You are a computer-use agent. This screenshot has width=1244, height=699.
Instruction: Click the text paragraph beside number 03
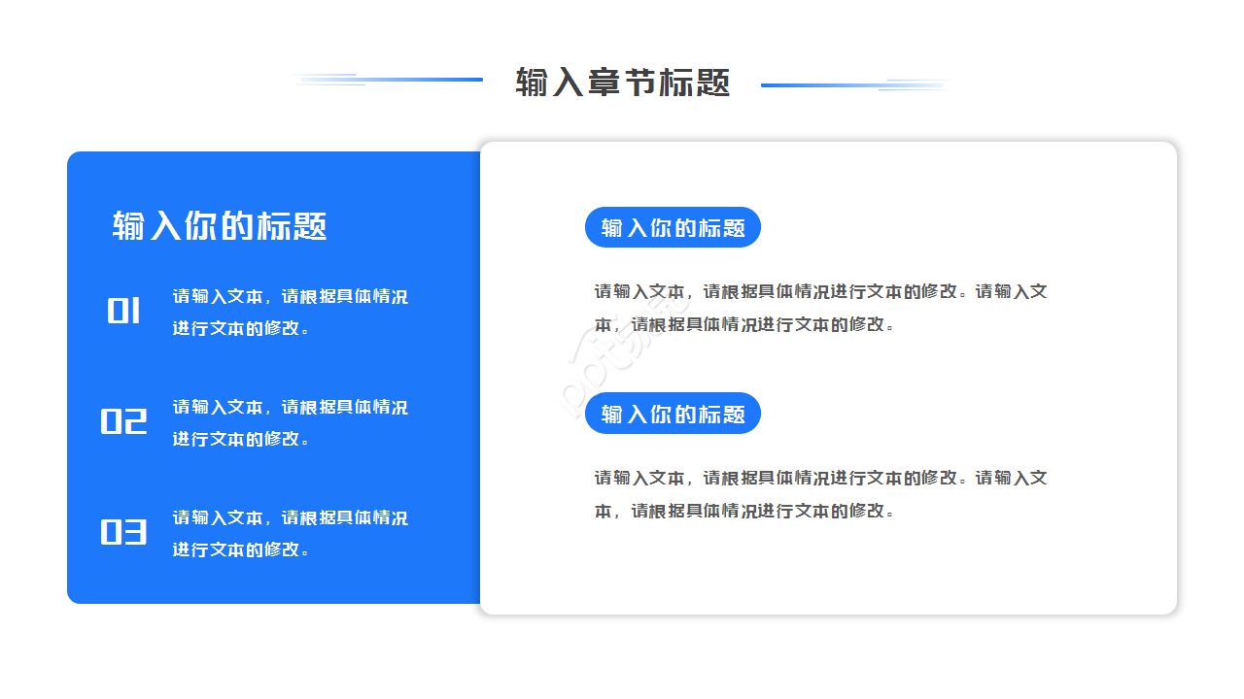289,532
